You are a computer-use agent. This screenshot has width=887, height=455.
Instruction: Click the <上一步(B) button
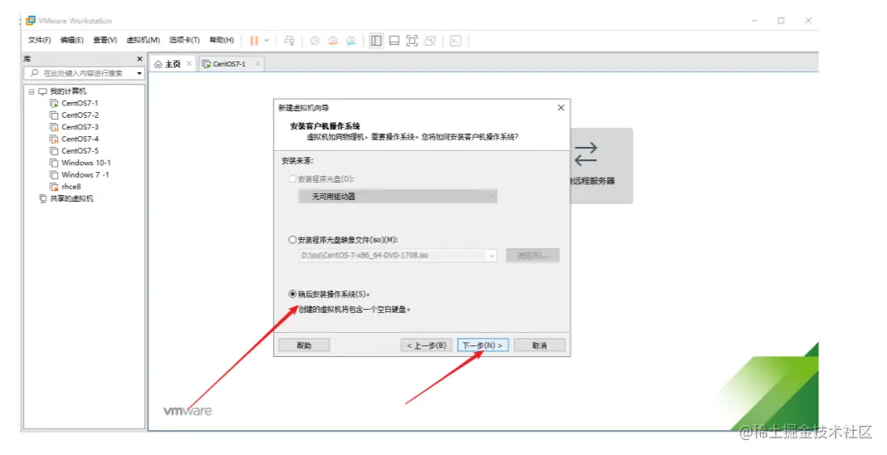click(x=426, y=345)
